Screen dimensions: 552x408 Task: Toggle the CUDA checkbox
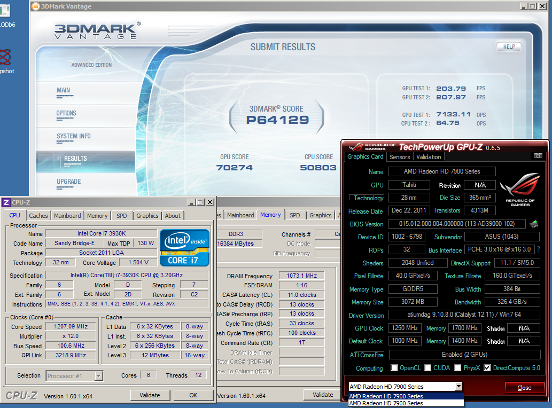[x=427, y=368]
